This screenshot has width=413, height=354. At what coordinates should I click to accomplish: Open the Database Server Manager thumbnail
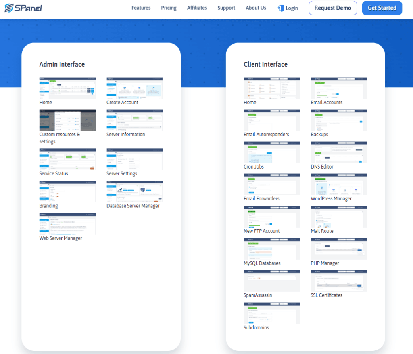135,192
